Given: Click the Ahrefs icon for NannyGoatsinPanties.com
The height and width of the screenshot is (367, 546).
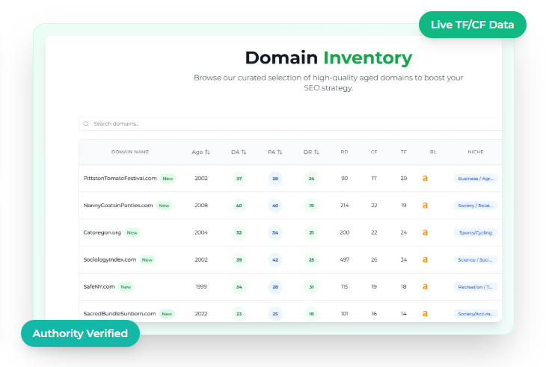Looking at the screenshot, I should (x=425, y=206).
